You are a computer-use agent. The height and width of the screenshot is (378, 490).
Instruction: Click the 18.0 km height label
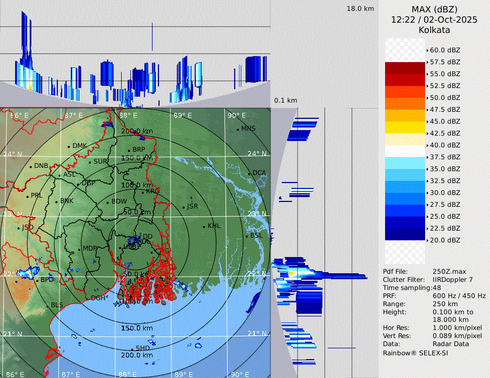(360, 9)
